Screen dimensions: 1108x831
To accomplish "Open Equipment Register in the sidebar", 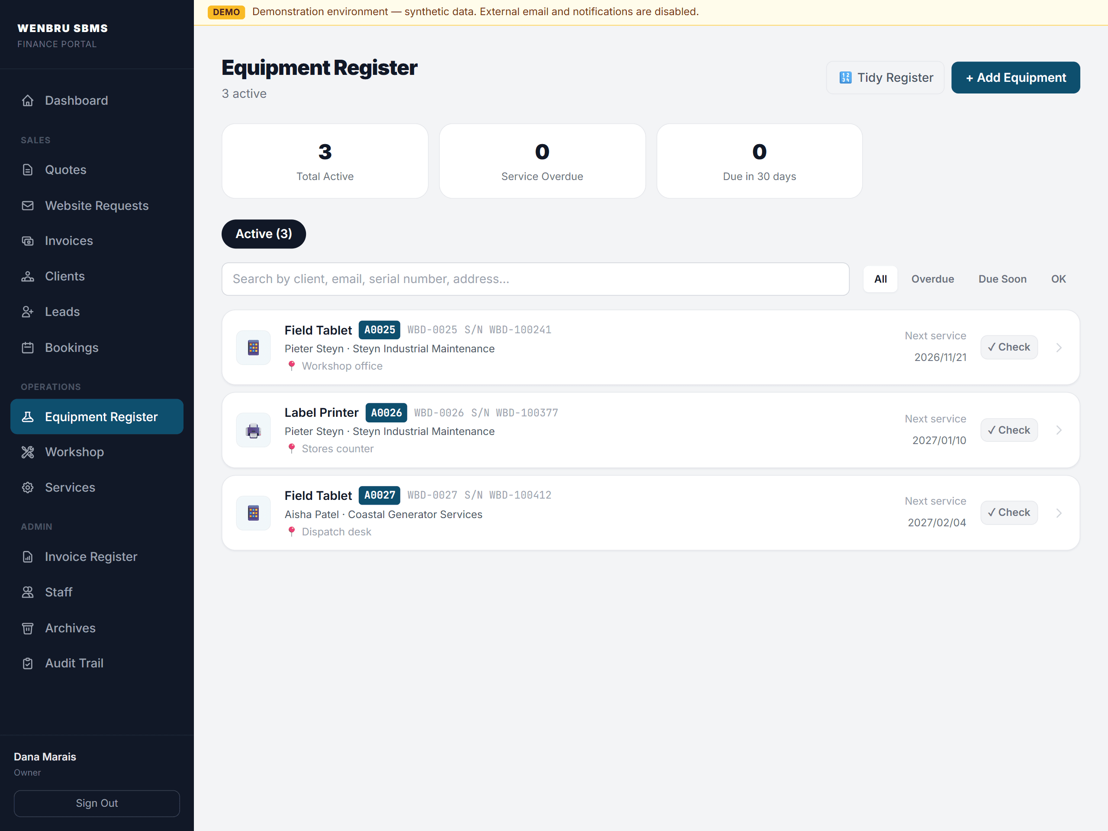I will coord(97,416).
